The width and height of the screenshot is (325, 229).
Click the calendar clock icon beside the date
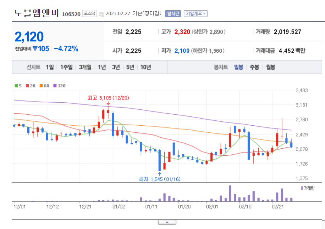coord(101,14)
